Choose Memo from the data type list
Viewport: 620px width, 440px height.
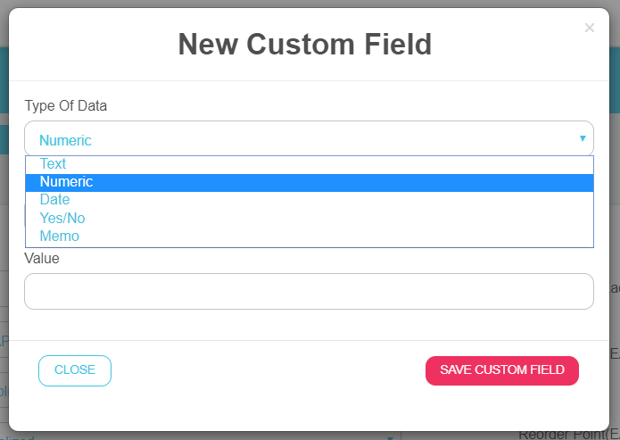point(60,237)
